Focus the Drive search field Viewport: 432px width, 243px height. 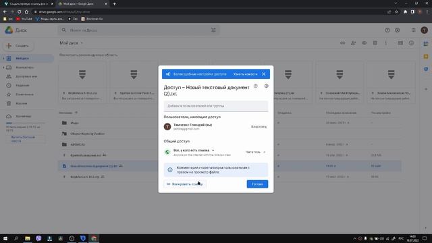point(138,30)
